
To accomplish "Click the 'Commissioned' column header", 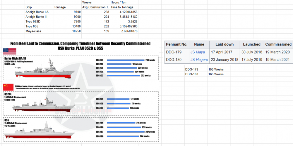I will pos(278,44).
